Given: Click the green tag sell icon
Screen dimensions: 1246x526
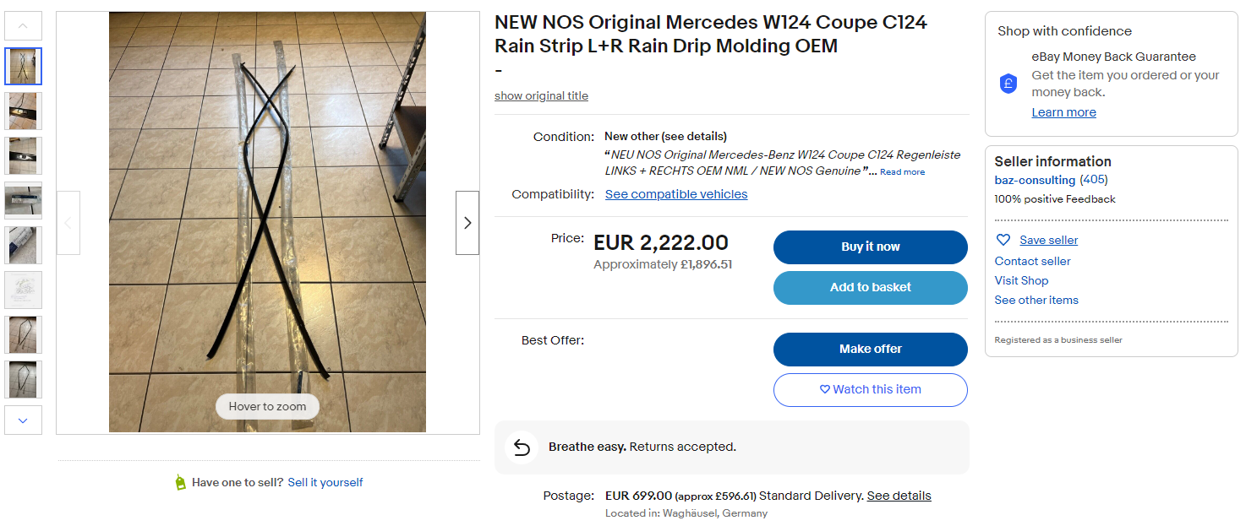Looking at the screenshot, I should (x=180, y=483).
